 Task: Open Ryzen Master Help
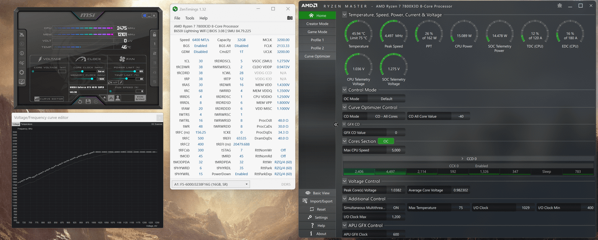(x=317, y=226)
